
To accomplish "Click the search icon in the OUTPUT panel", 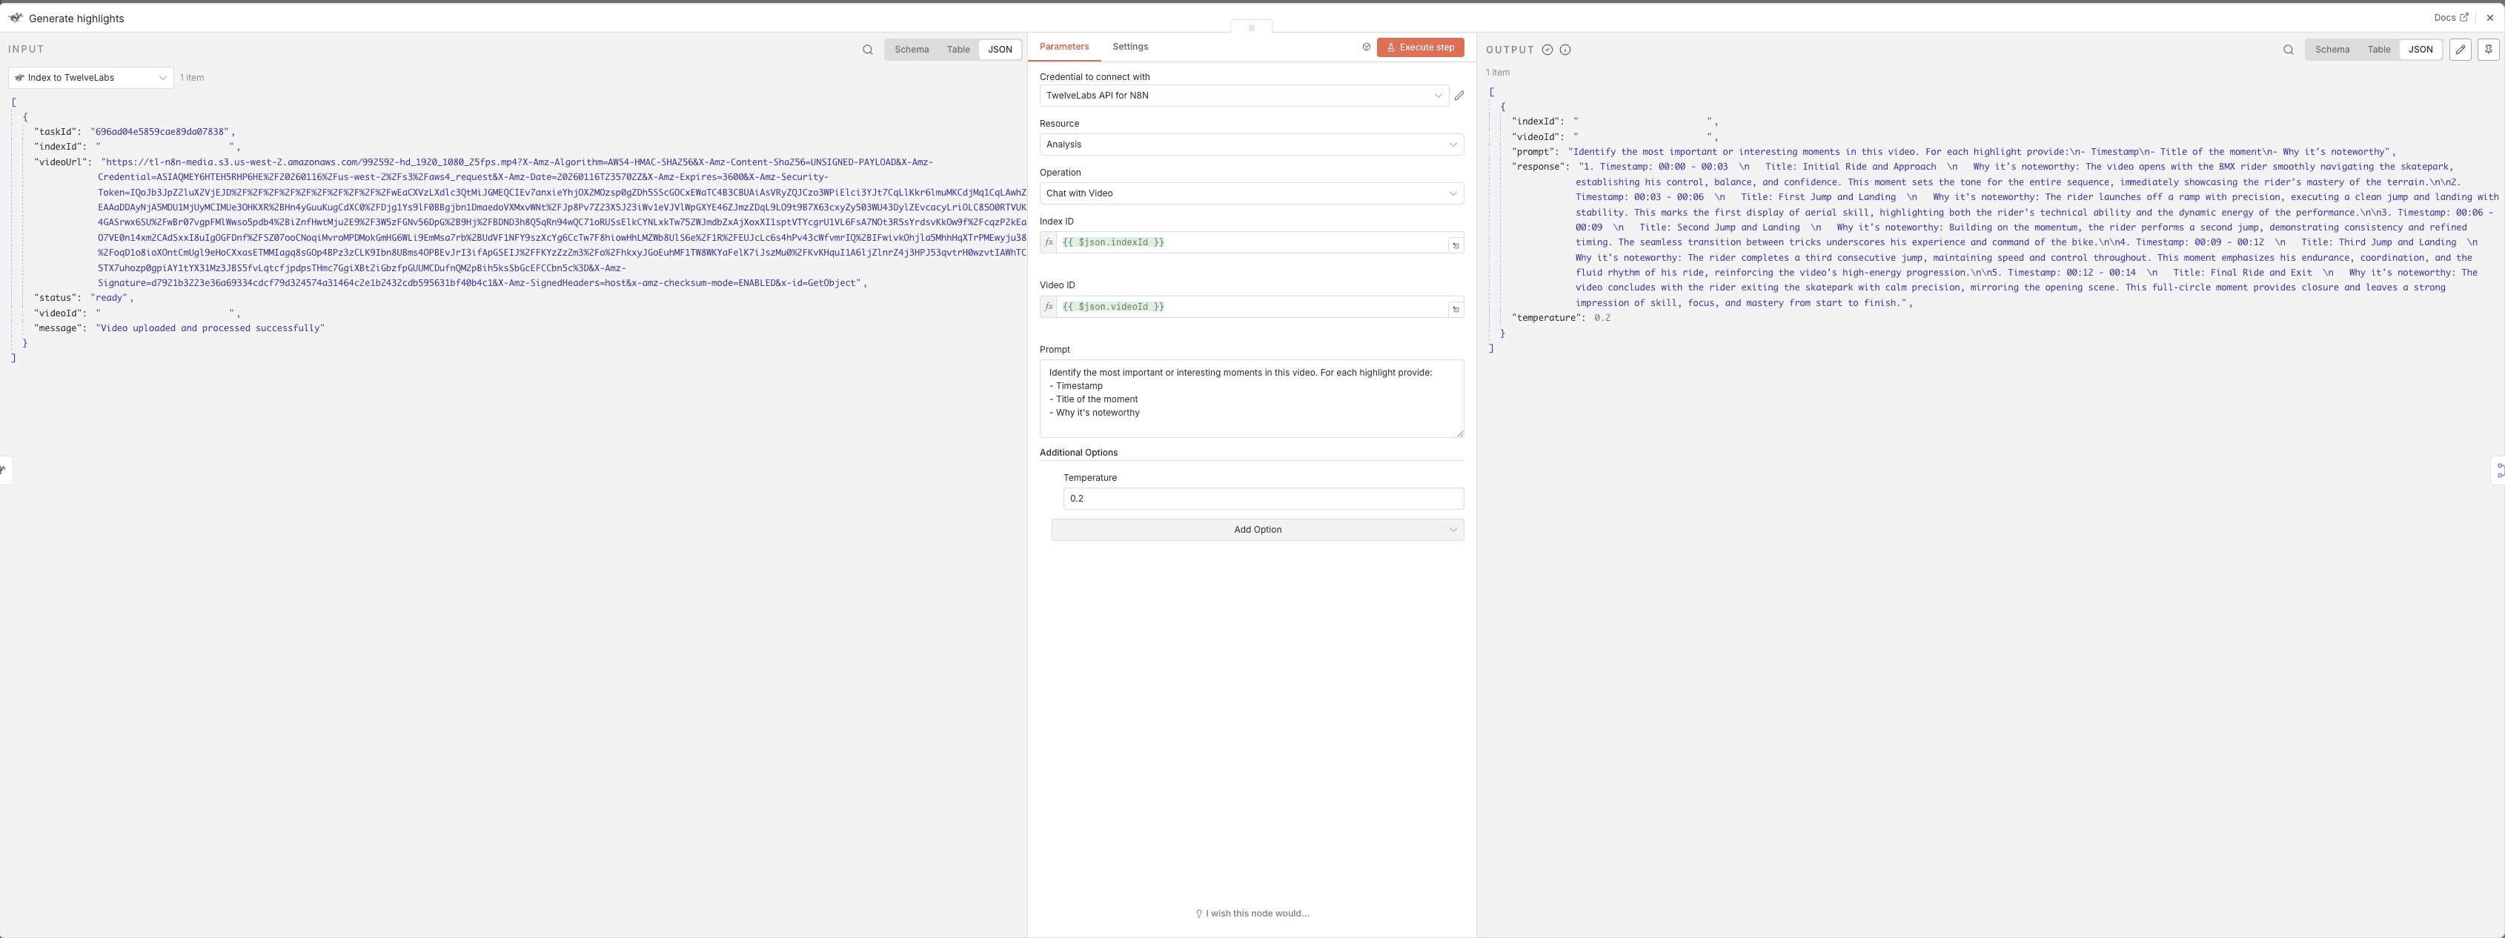I will [x=2288, y=50].
